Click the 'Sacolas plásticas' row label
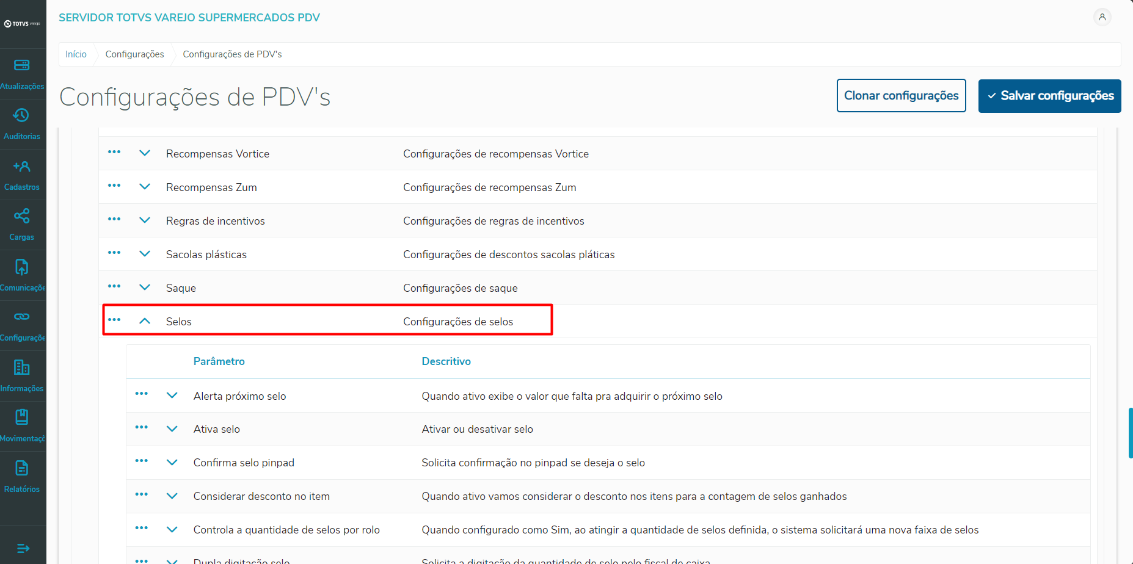 (x=206, y=255)
